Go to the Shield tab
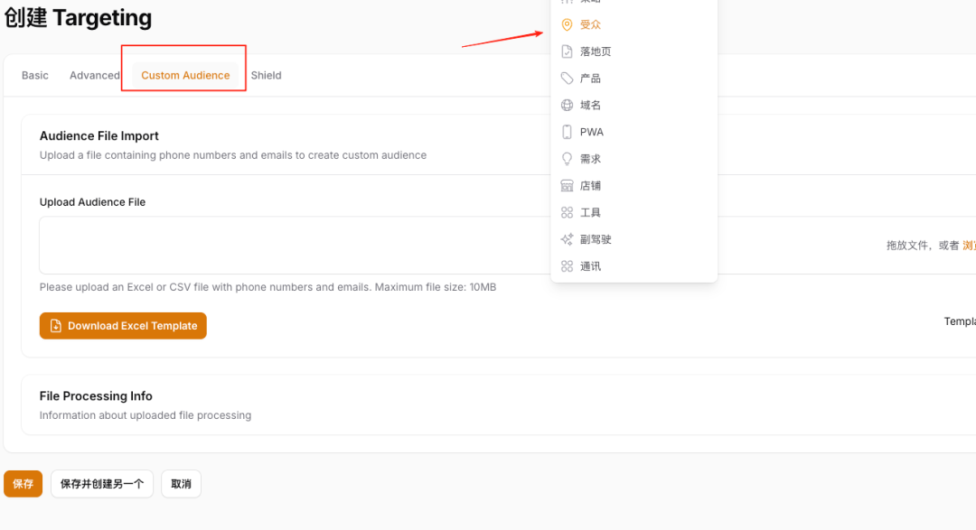This screenshot has width=976, height=530. pyautogui.click(x=267, y=76)
